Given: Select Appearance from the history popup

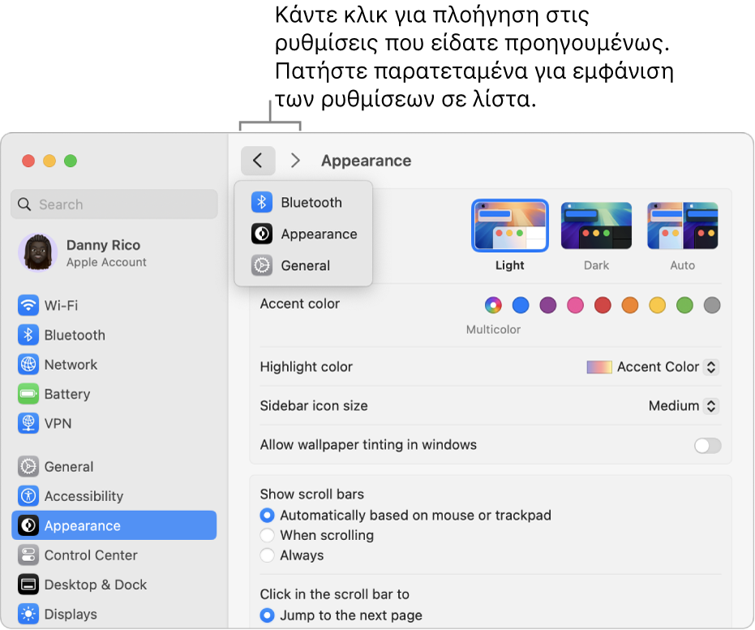Looking at the screenshot, I should coord(302,234).
